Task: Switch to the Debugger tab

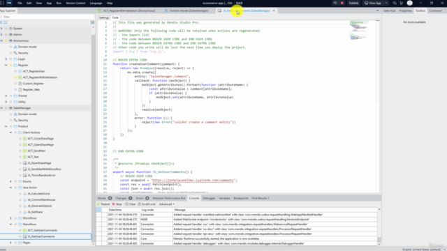Action: 209,198
